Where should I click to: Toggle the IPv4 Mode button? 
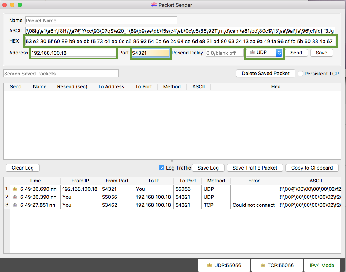tap(322, 265)
